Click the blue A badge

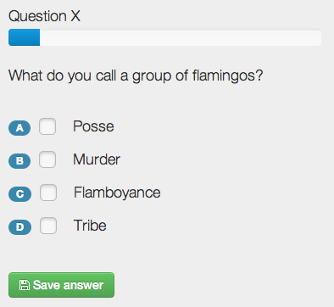coord(19,128)
